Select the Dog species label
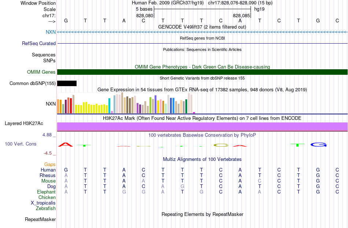This screenshot has height=228, width=348. [51, 187]
